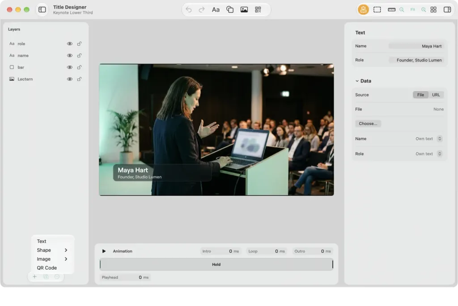Click the image icon of the Lectern layer
458x306 pixels.
coord(12,79)
